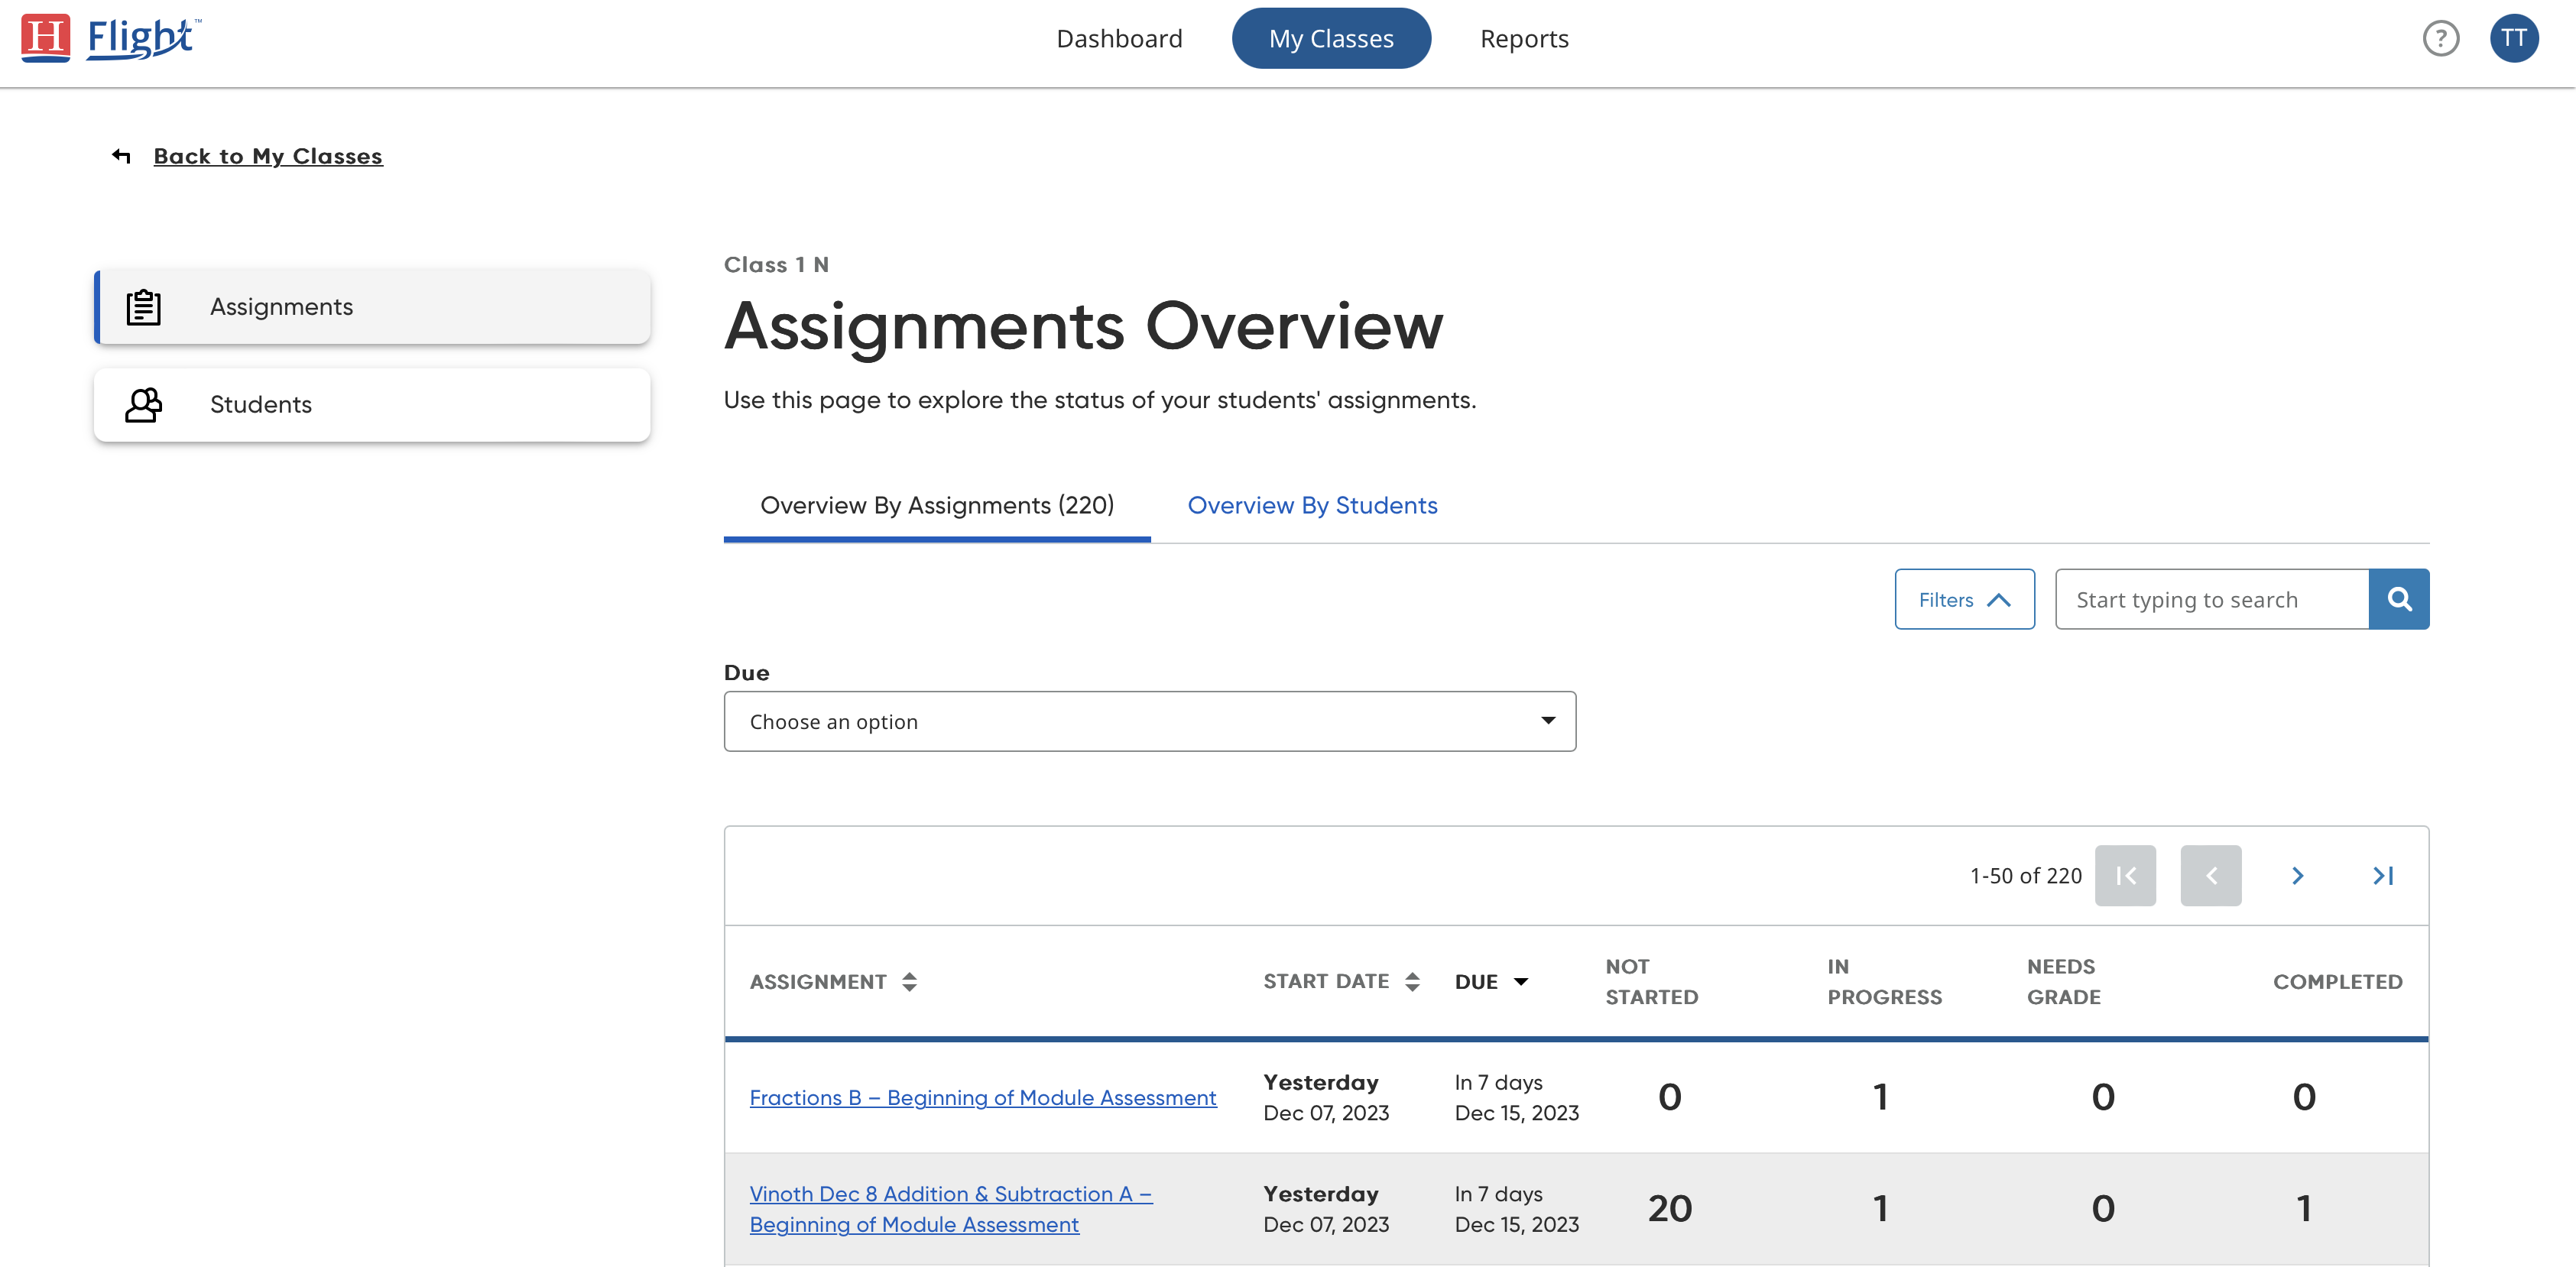Jump to last page of assignments

[x=2383, y=876]
